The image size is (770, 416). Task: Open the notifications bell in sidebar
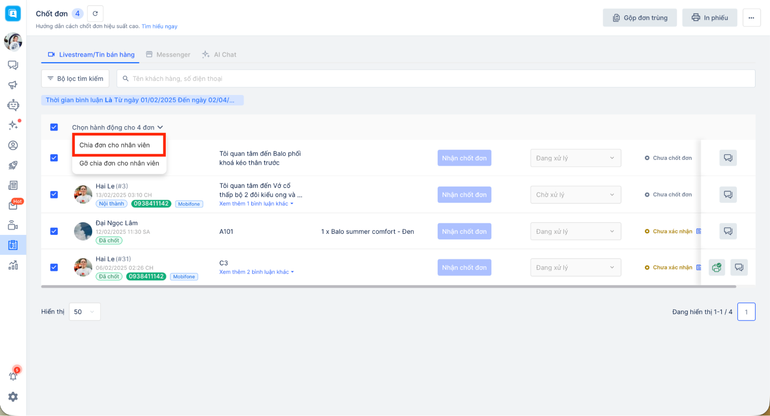tap(13, 376)
